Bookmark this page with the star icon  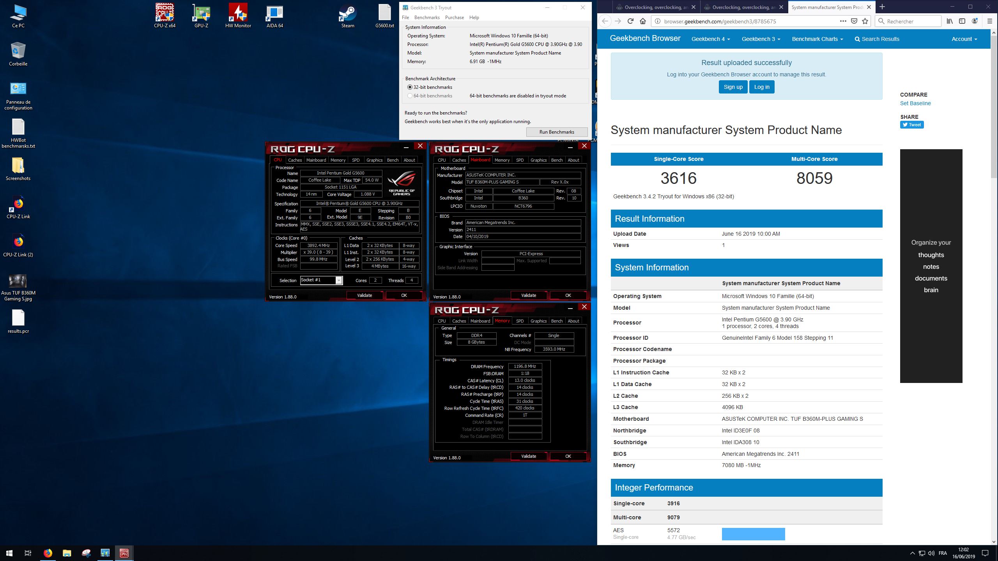pyautogui.click(x=865, y=21)
